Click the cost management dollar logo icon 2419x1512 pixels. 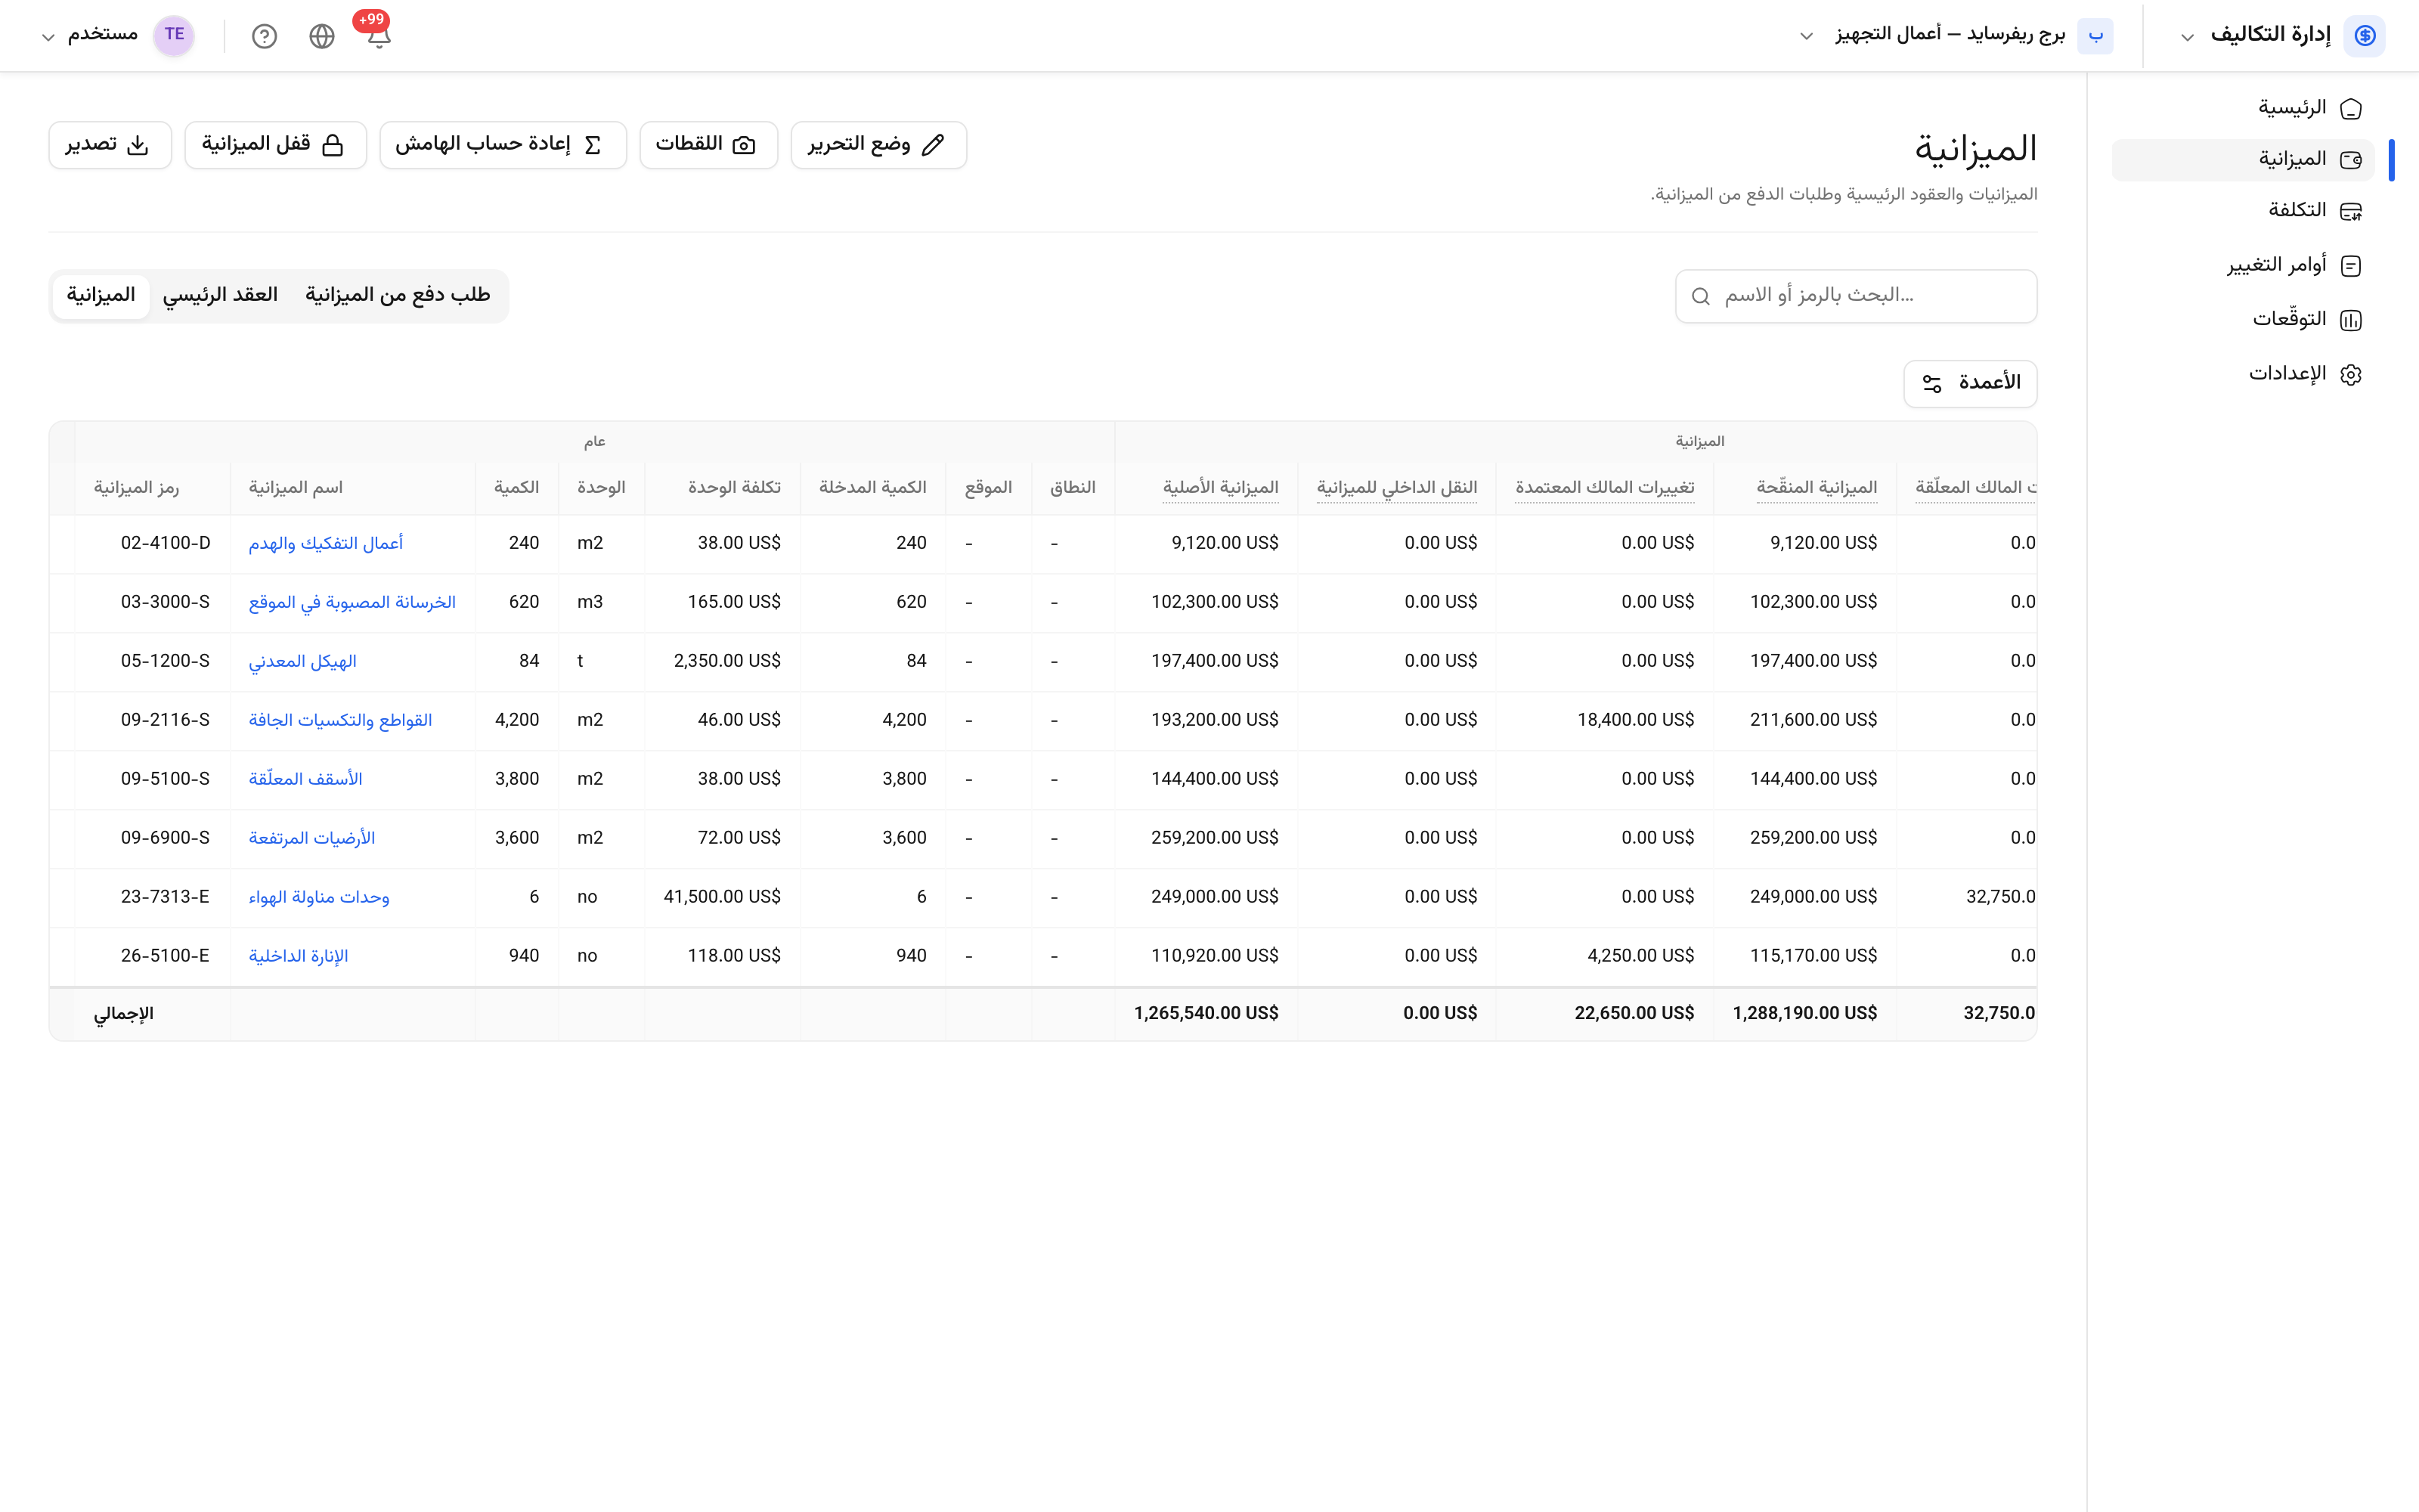[2365, 35]
